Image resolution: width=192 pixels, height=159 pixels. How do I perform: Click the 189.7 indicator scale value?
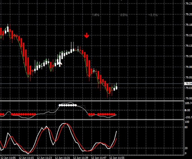point(188,103)
